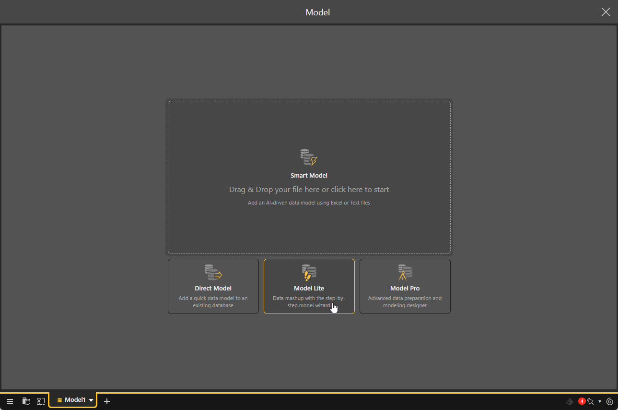Click the pyramid logo icon
The image size is (618, 410).
570,401
